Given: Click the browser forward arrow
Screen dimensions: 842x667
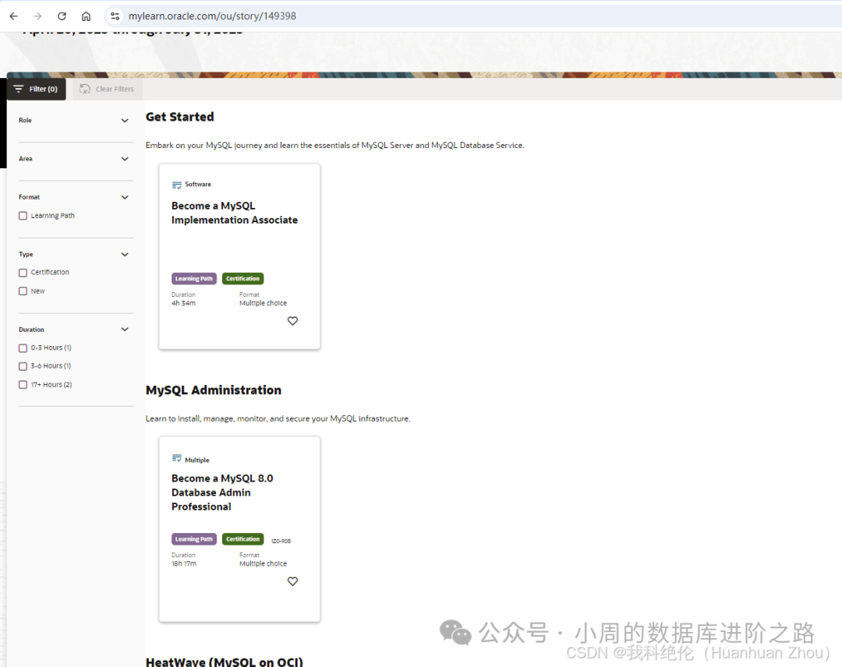Looking at the screenshot, I should [x=37, y=16].
